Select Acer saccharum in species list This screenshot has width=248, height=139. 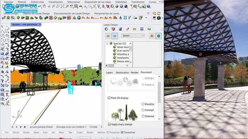point(123,51)
